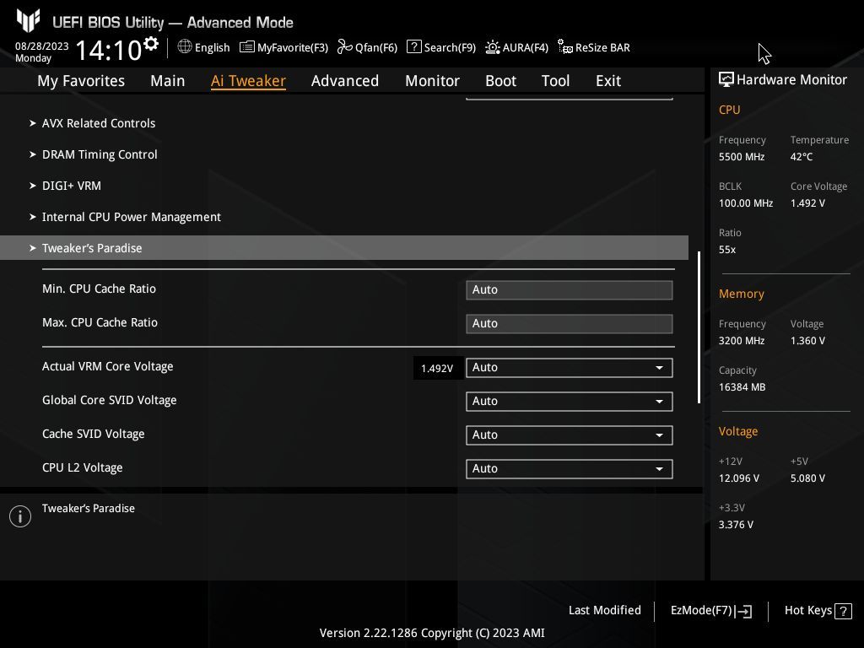Click EzMode(F7) text button

click(x=701, y=611)
